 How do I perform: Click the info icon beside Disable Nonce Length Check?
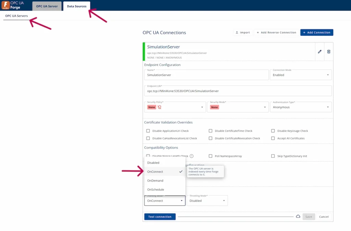[x=192, y=156]
